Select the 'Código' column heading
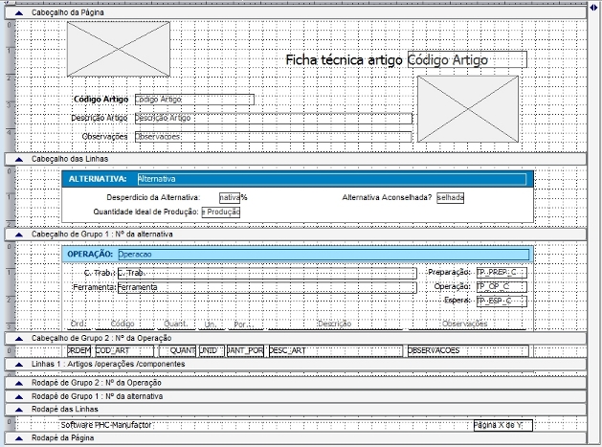 point(123,324)
